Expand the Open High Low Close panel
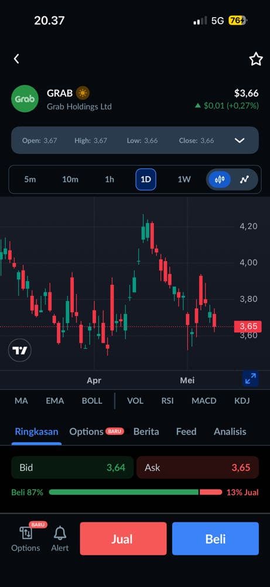Screen dimensions: 270x587 tap(240, 140)
